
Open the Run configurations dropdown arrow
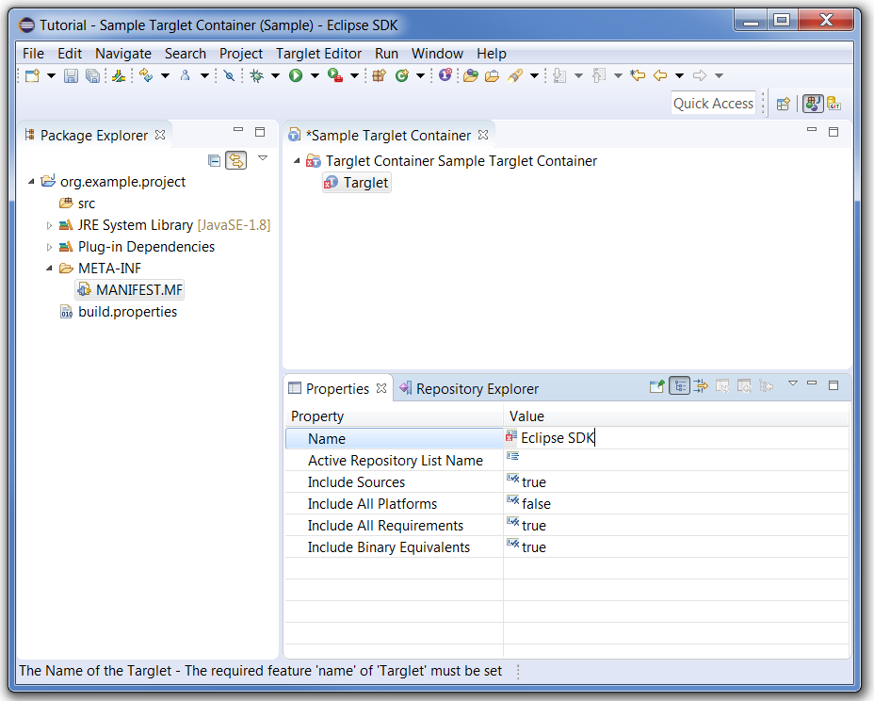pos(315,75)
